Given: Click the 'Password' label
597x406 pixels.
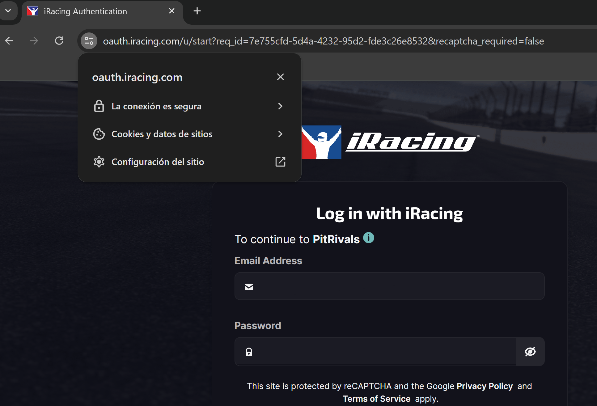Looking at the screenshot, I should 258,326.
